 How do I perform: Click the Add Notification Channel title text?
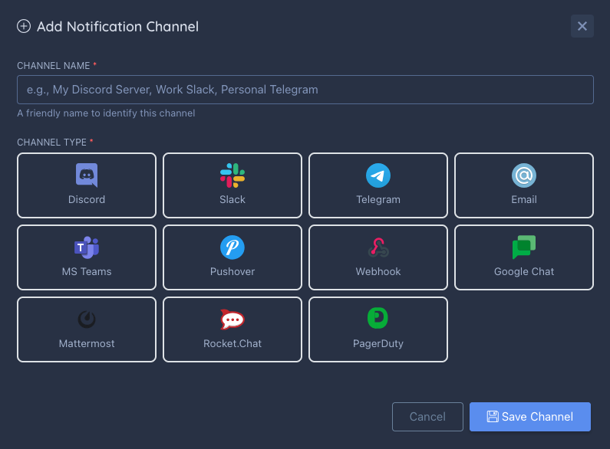pos(118,26)
